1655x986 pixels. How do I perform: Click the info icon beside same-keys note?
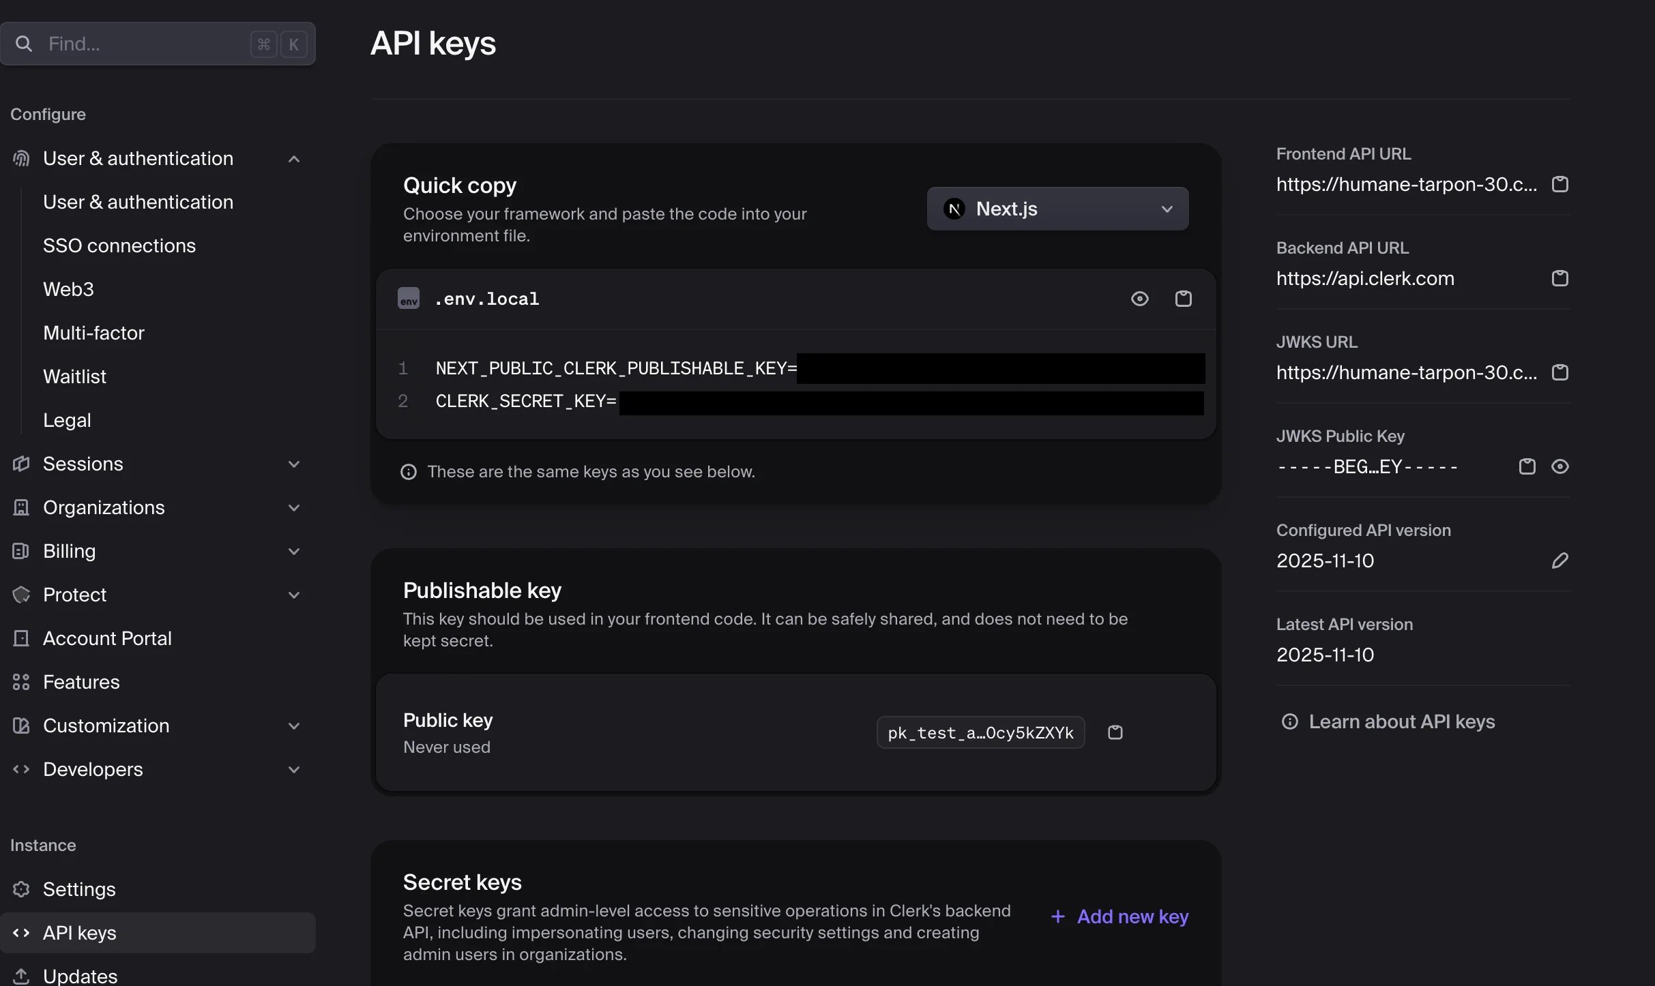pos(409,473)
